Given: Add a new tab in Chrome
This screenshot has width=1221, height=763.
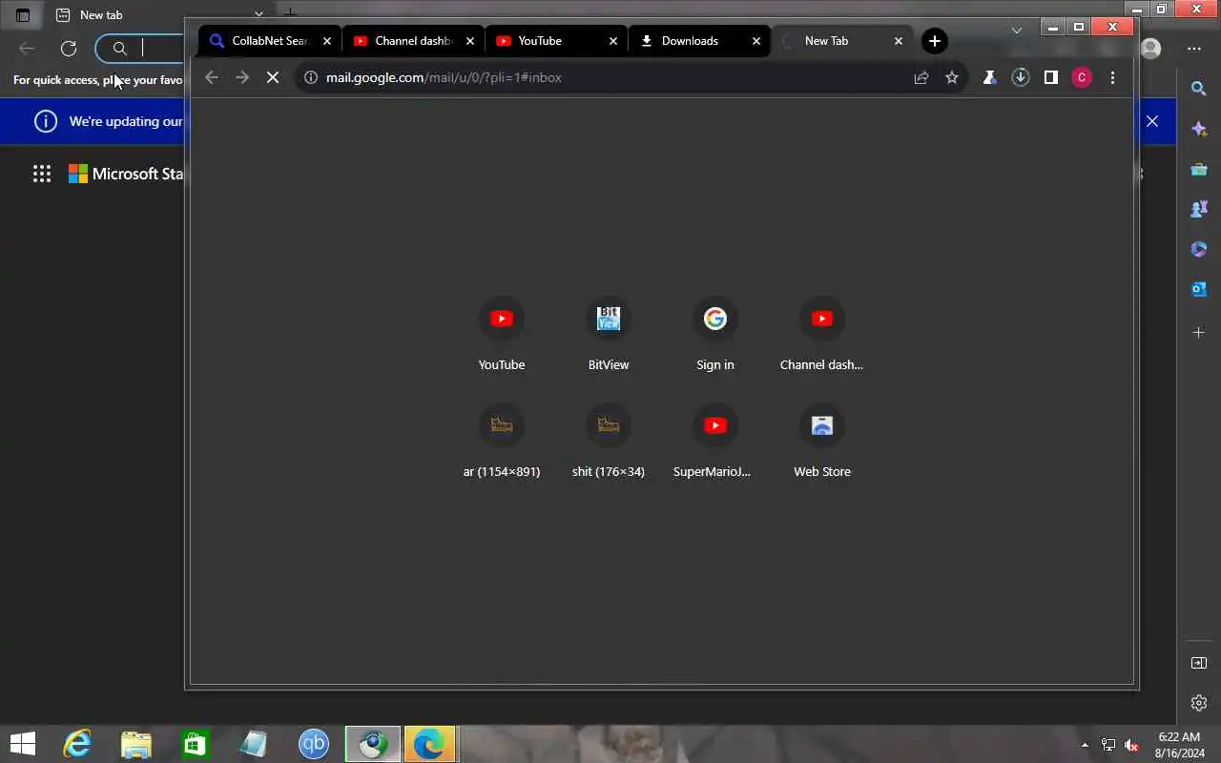Looking at the screenshot, I should tap(935, 41).
